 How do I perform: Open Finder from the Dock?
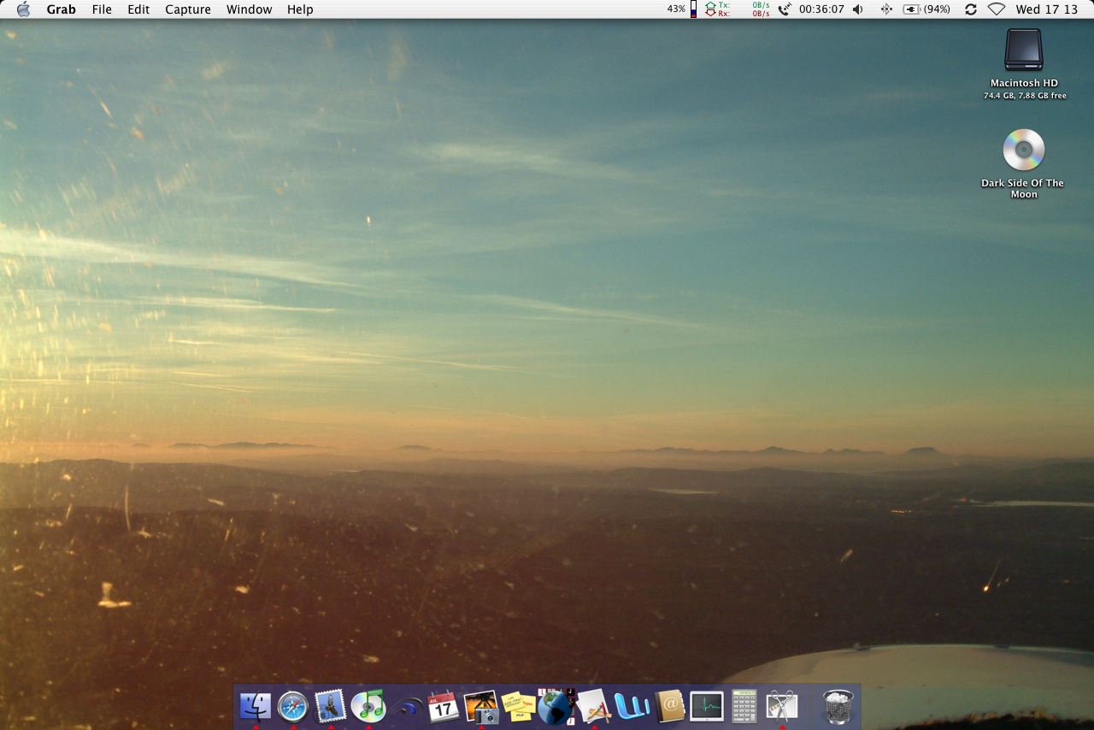[256, 706]
